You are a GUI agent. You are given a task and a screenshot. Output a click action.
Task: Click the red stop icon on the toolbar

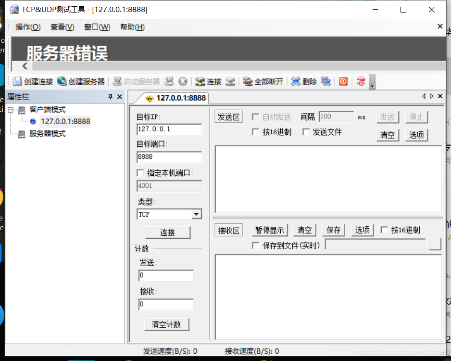(342, 81)
